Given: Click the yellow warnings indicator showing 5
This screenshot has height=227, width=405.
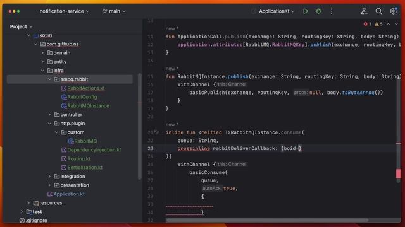Looking at the screenshot, I should pyautogui.click(x=378, y=24).
